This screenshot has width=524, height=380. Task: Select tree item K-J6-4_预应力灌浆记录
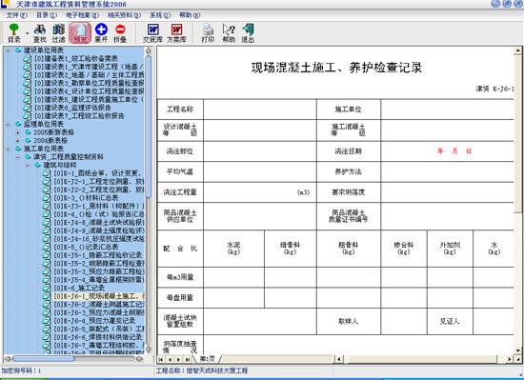click(x=94, y=321)
